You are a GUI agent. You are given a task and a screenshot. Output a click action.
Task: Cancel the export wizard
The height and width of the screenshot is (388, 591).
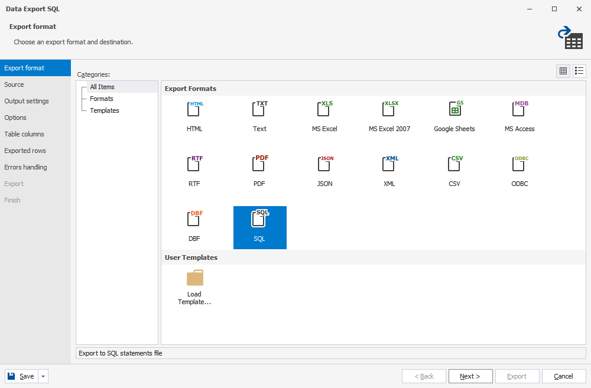click(563, 376)
